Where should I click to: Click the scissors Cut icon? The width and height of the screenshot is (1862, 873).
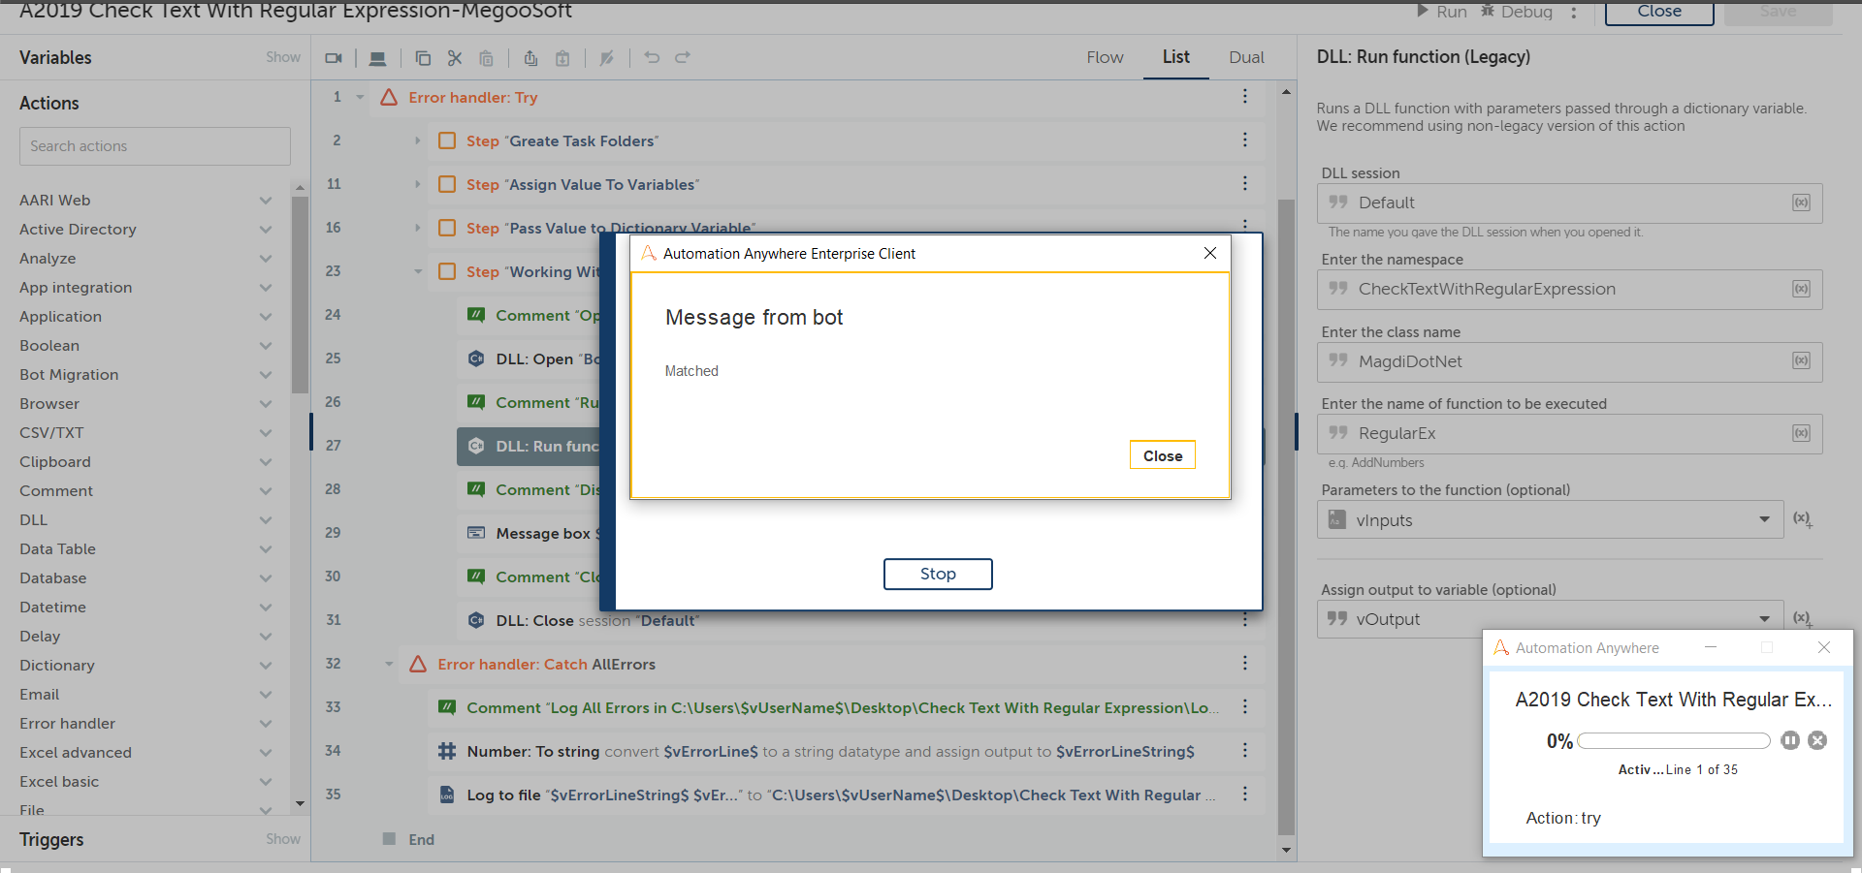point(455,58)
